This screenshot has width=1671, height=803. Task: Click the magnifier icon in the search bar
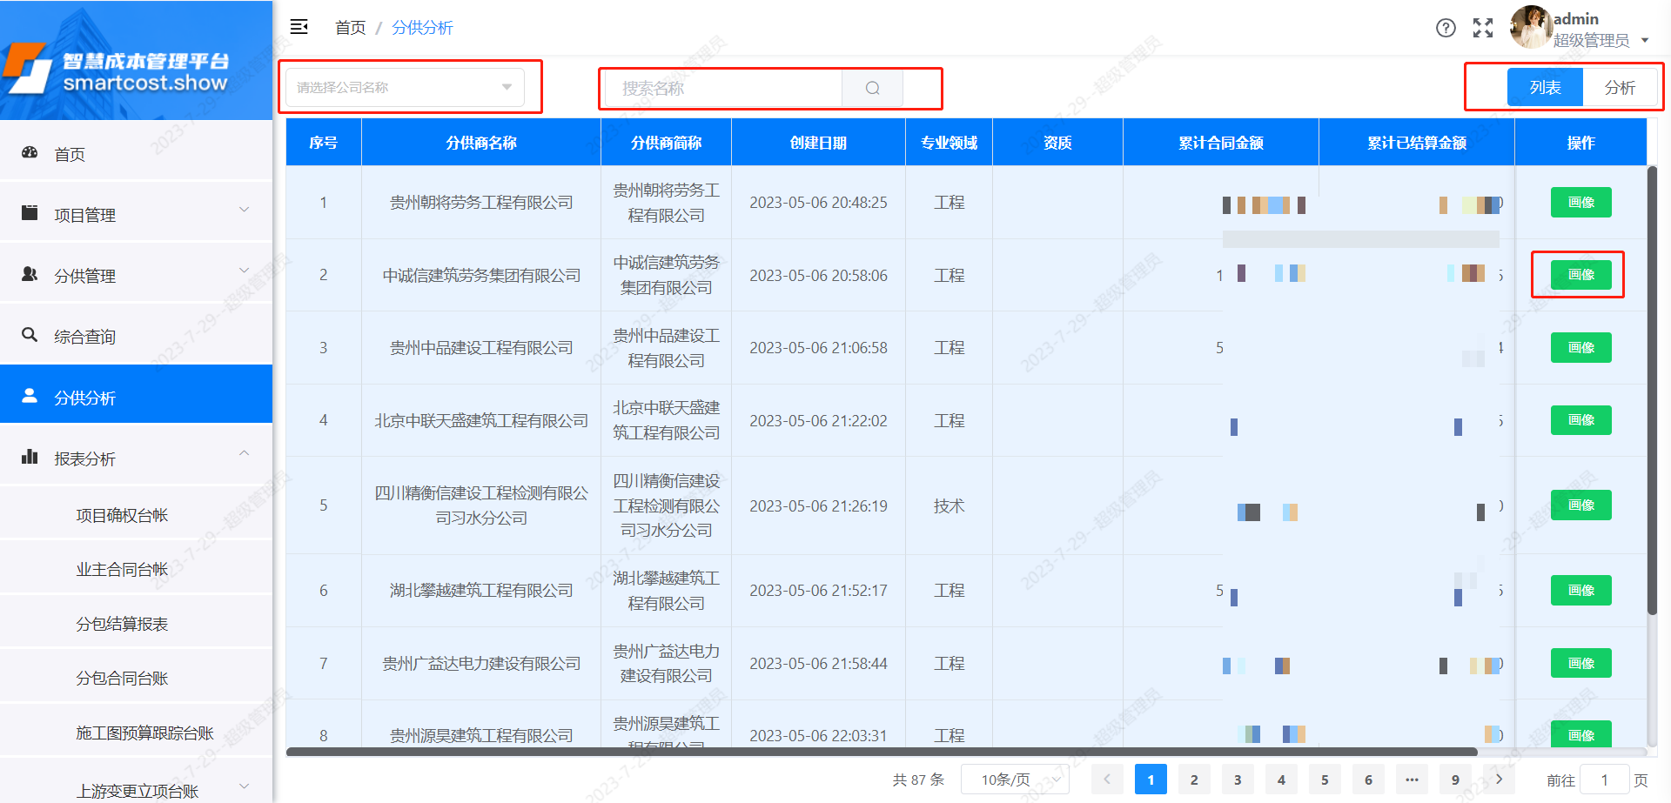click(872, 88)
